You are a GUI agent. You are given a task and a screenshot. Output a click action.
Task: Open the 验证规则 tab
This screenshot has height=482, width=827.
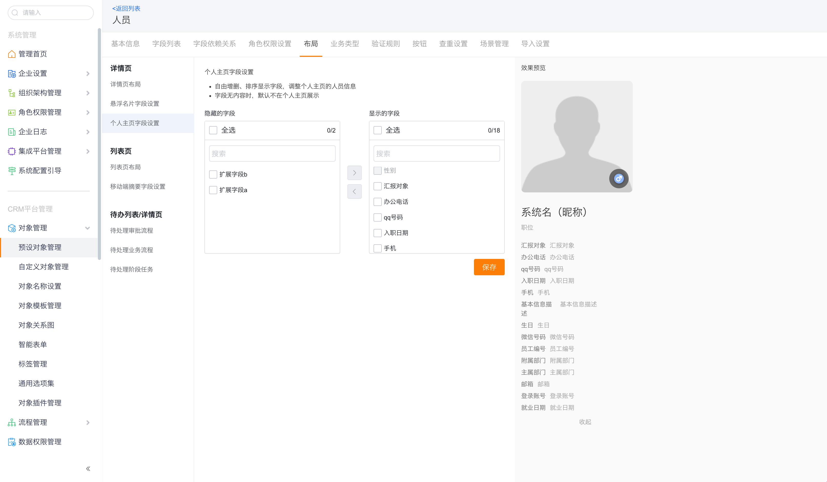coord(386,43)
